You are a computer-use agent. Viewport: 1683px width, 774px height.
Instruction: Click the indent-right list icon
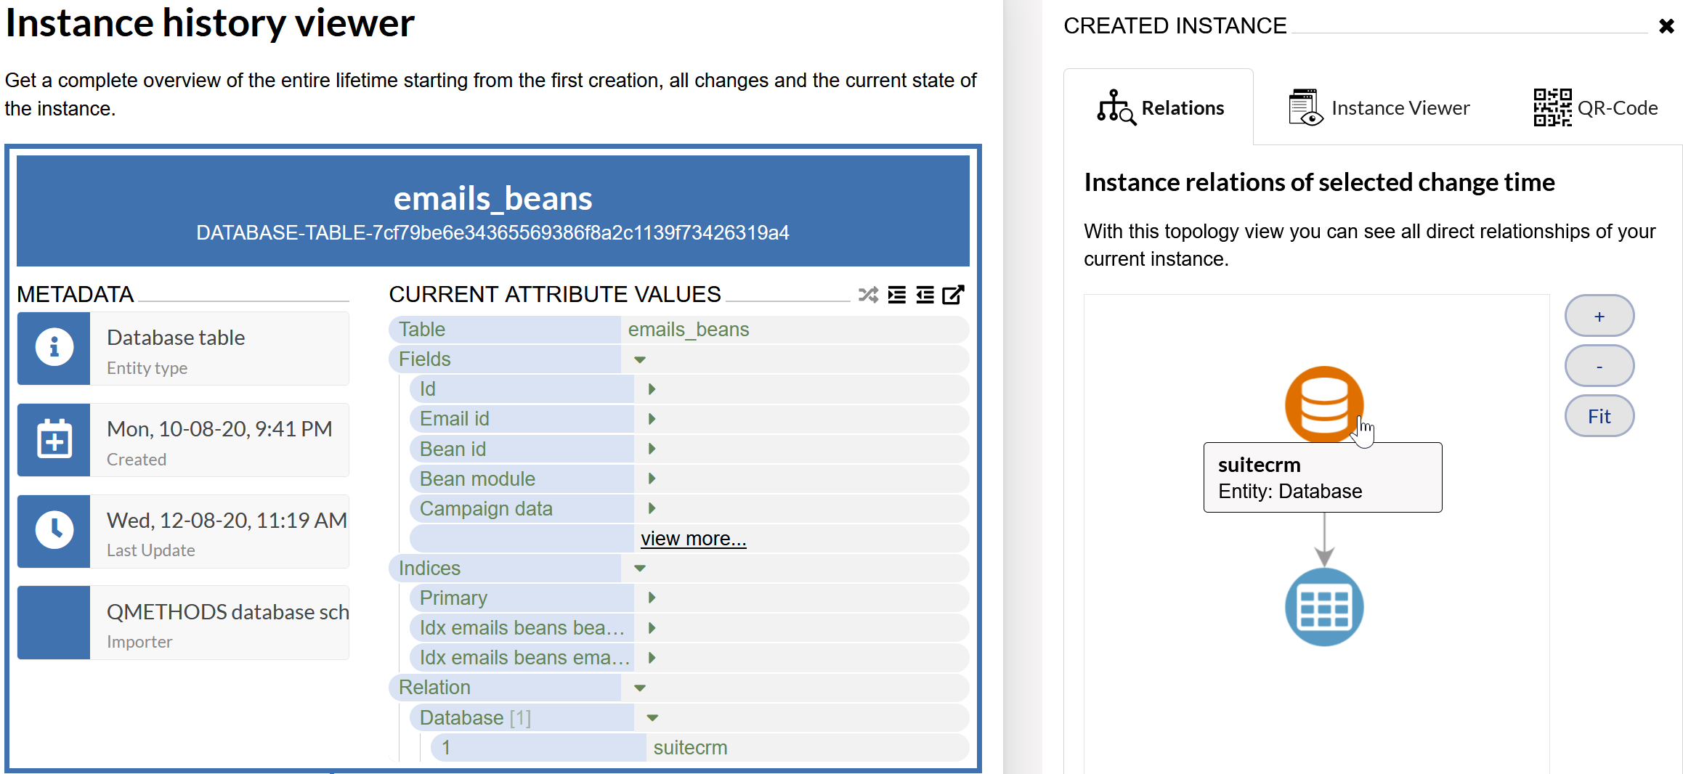tap(897, 295)
